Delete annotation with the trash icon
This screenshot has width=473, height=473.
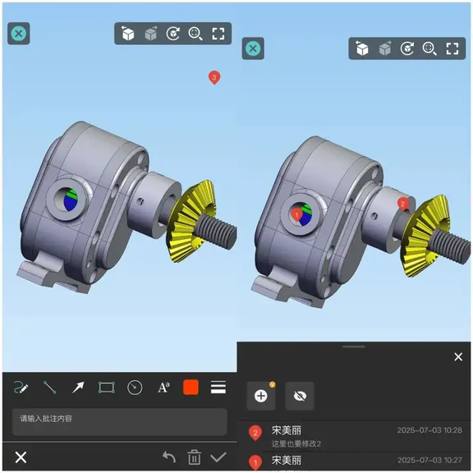194,457
